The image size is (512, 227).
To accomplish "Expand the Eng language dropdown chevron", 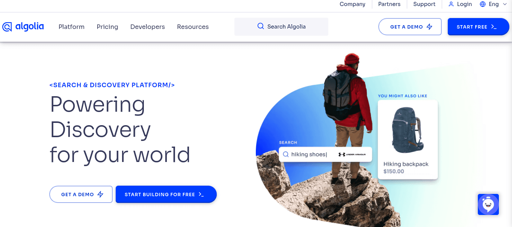I will 504,4.
